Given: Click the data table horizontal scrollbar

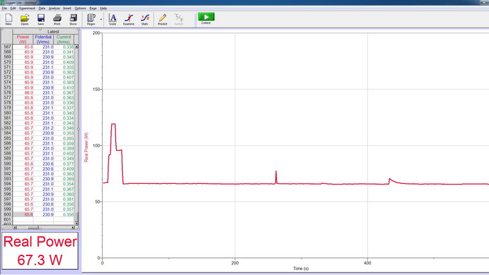Looking at the screenshot, I should tap(38, 228).
